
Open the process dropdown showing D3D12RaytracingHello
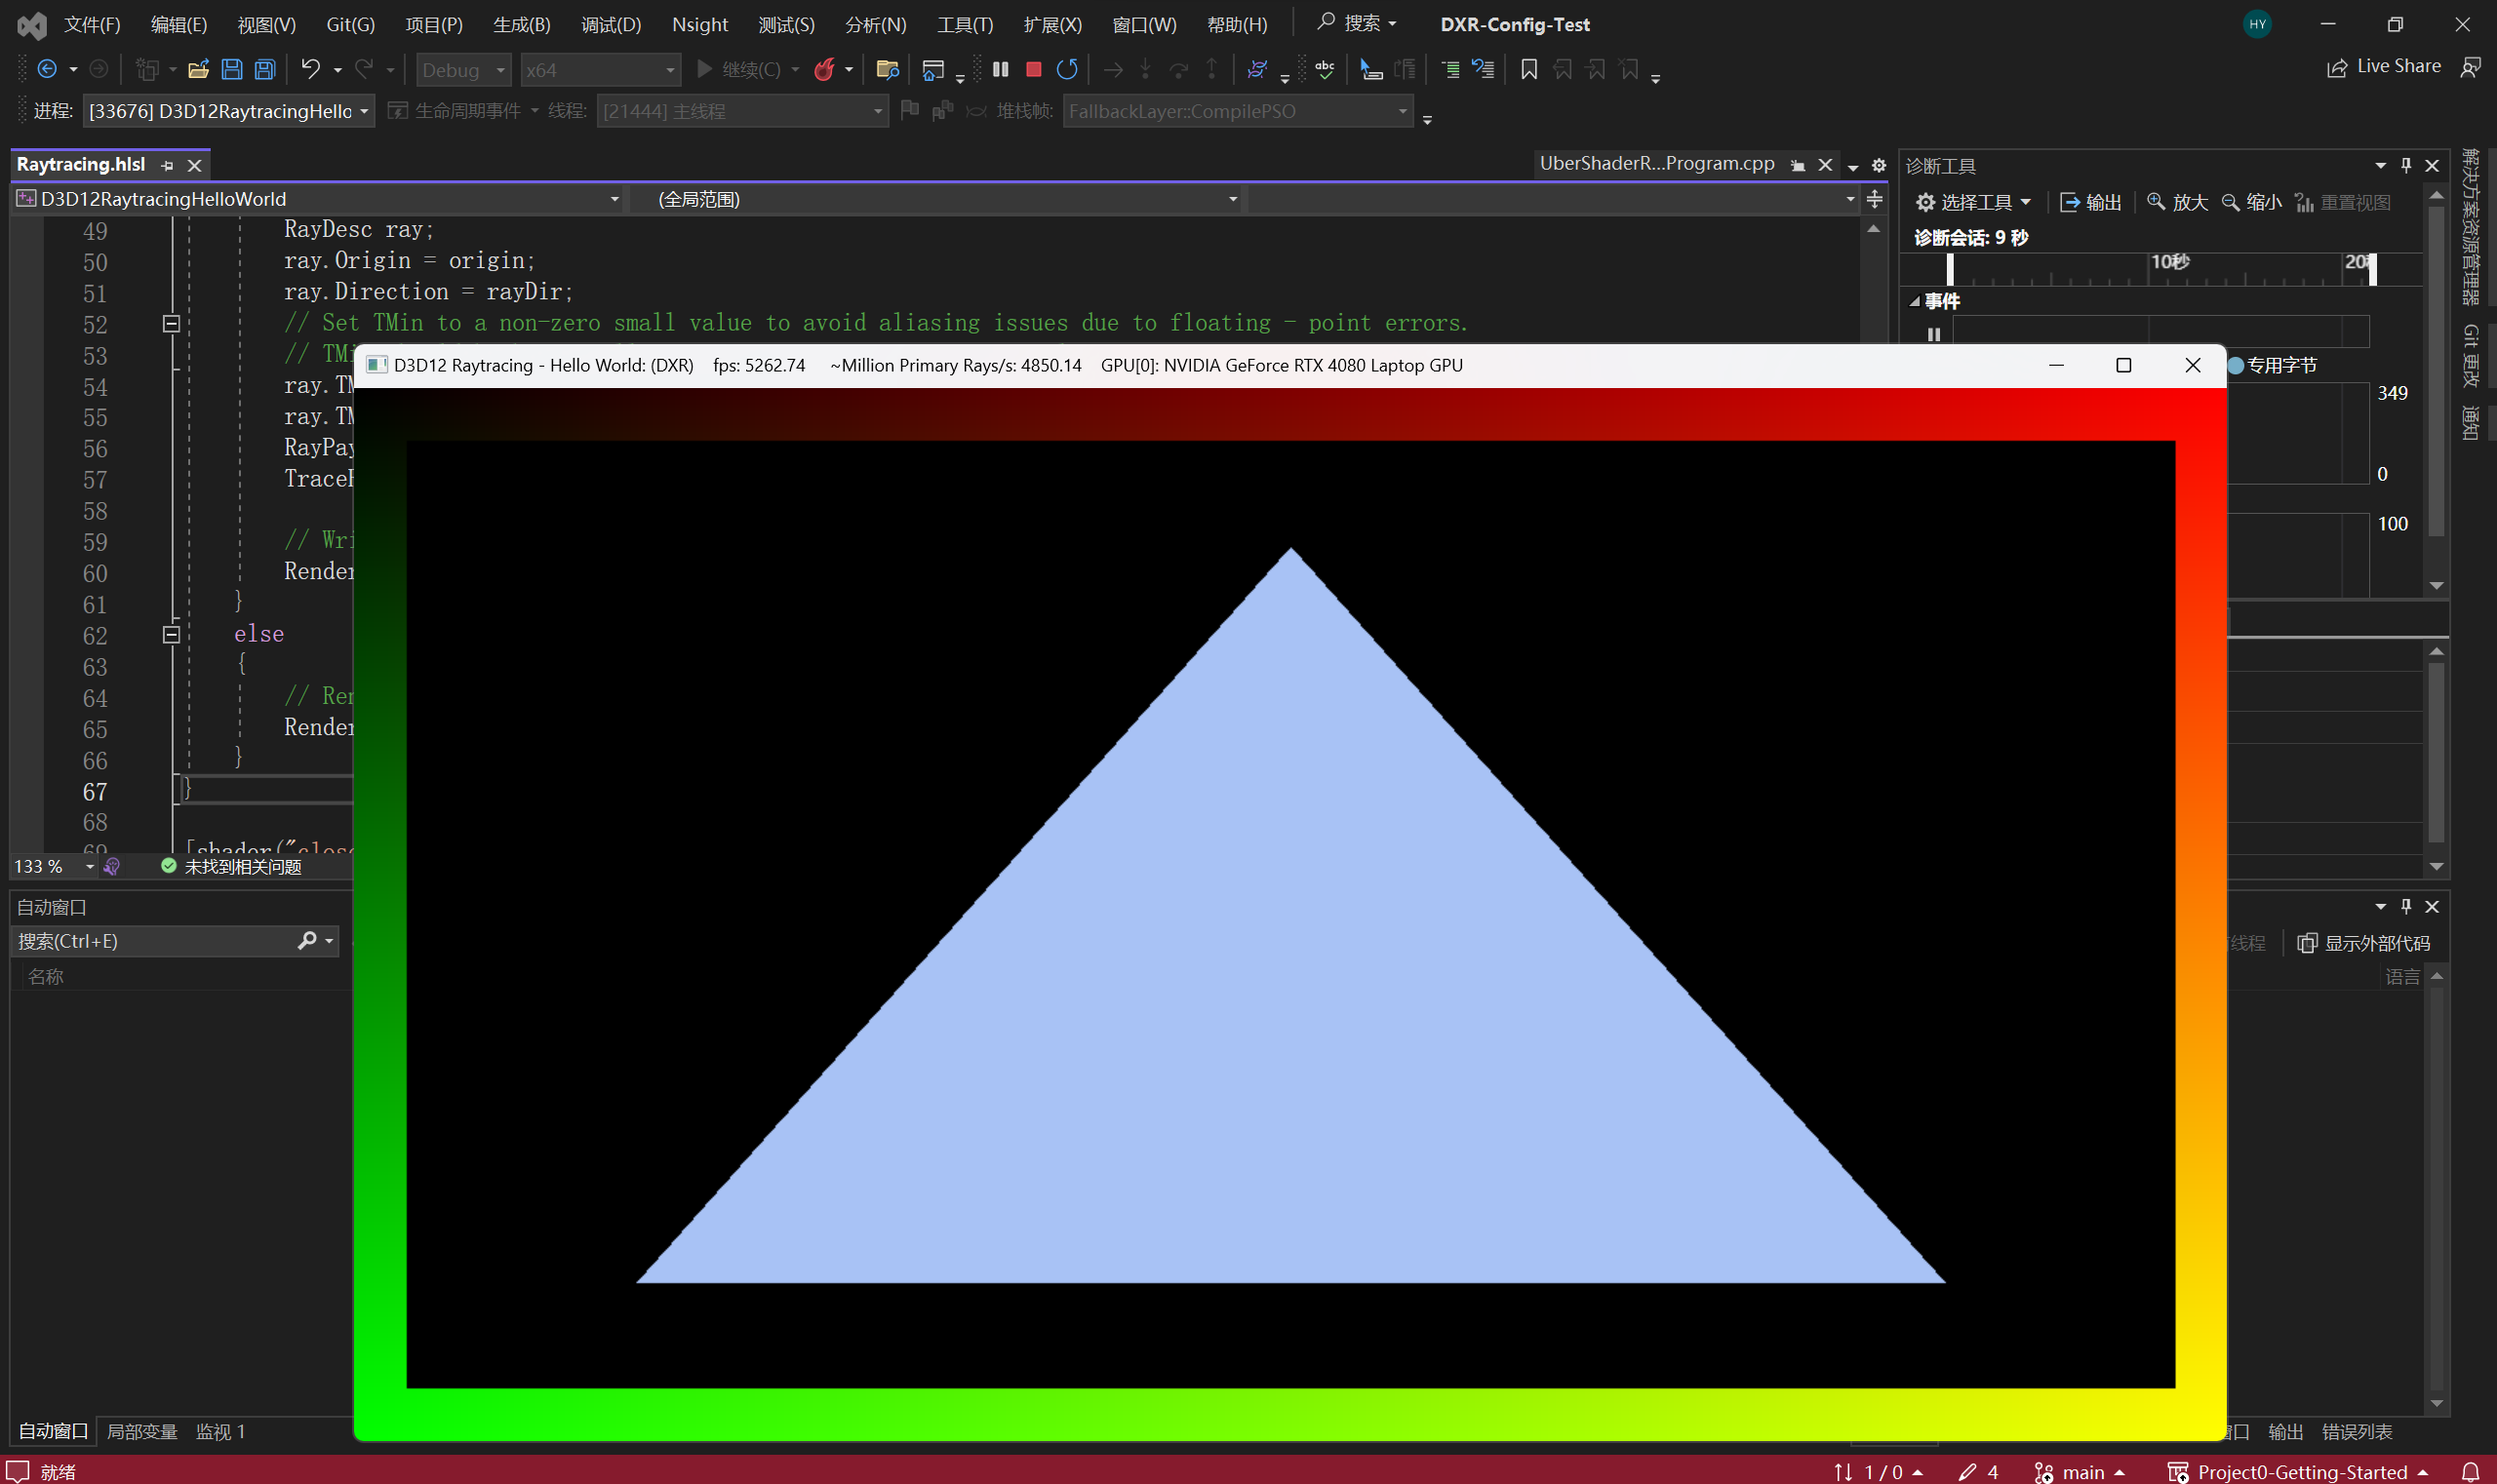(364, 111)
